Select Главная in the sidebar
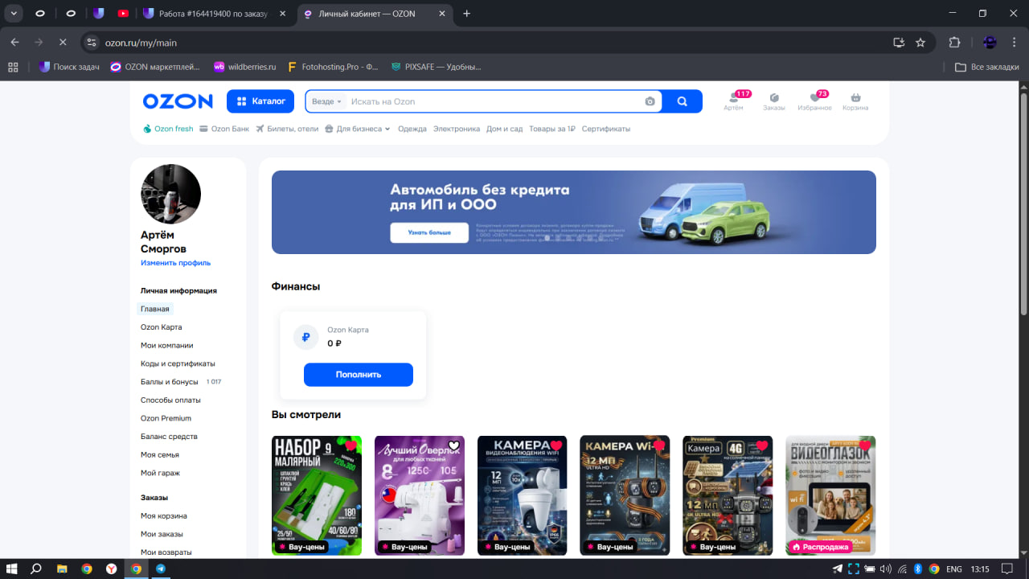 pyautogui.click(x=155, y=309)
